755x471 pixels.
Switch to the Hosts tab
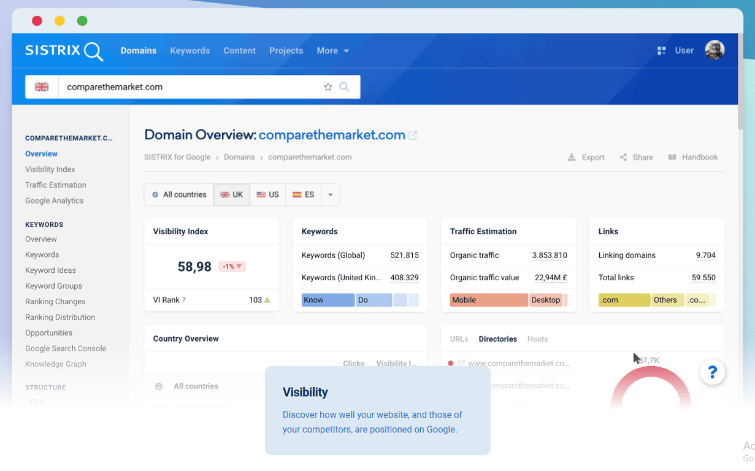point(538,339)
